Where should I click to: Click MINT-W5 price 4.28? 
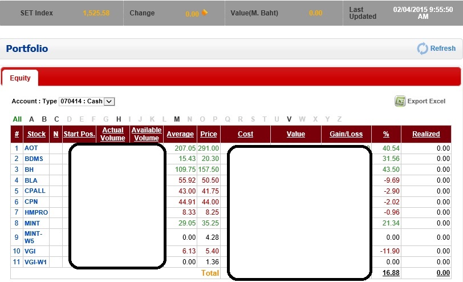(x=212, y=237)
